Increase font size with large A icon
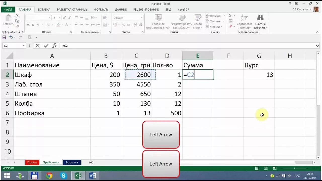 65,18
